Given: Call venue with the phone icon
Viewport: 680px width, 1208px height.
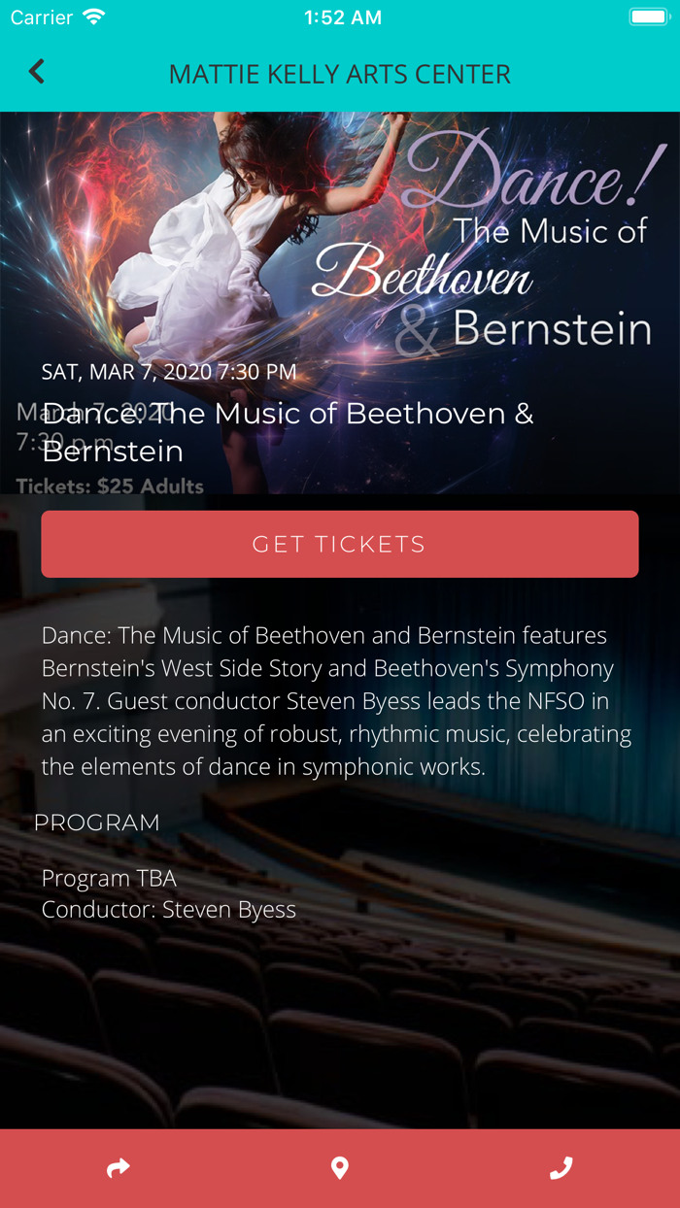Looking at the screenshot, I should click(x=561, y=1168).
